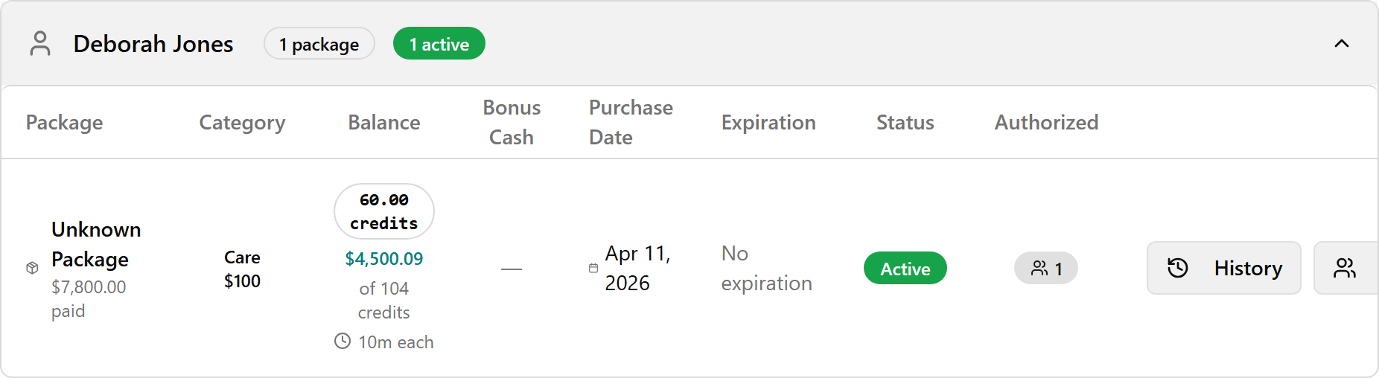Screen dimensions: 1379x378
Task: Click the authorized users button right of History
Action: tap(1345, 268)
